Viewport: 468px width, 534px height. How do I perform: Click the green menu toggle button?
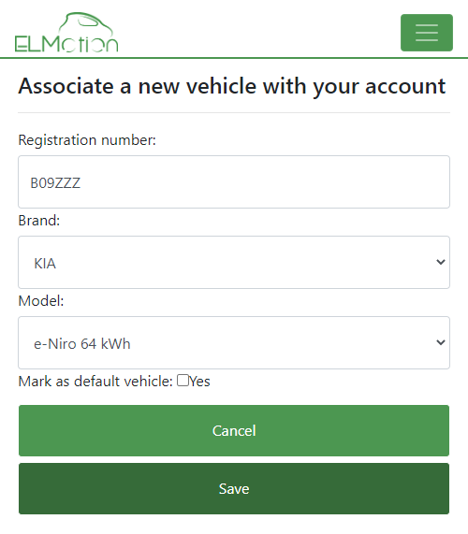427,33
